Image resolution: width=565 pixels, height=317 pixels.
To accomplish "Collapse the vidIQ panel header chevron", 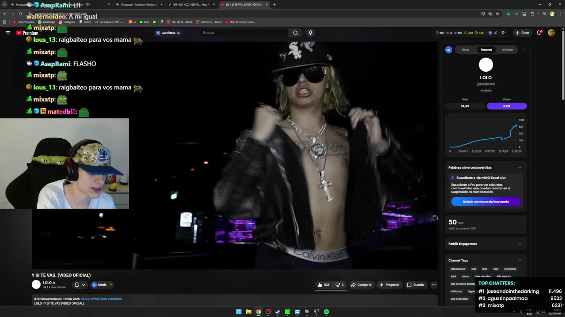I will (x=524, y=50).
